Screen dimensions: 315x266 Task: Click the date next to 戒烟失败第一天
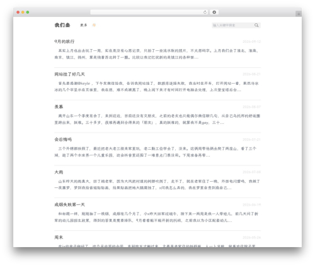pos(251,205)
